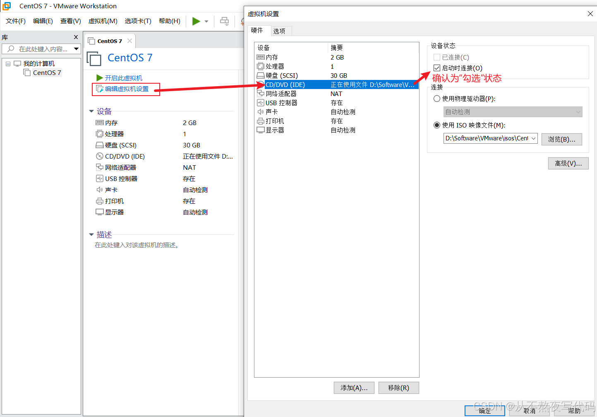Click printer icon in settings dialog list
This screenshot has height=417, width=597.
click(260, 121)
